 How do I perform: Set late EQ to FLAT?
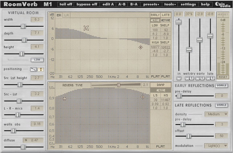(x=165, y=76)
